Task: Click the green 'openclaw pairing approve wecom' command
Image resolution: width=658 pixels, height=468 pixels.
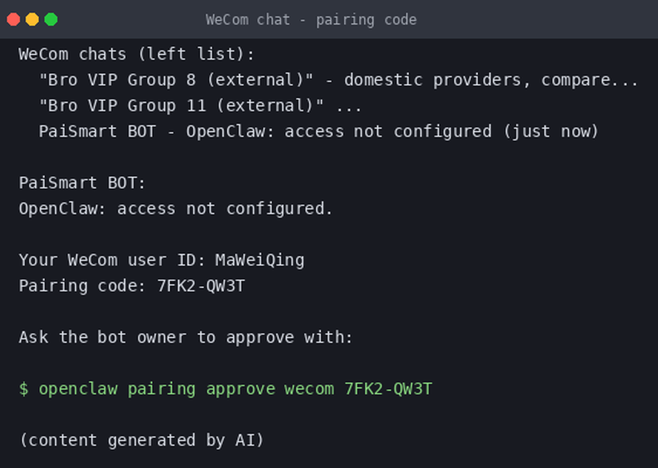Action: [x=187, y=389]
